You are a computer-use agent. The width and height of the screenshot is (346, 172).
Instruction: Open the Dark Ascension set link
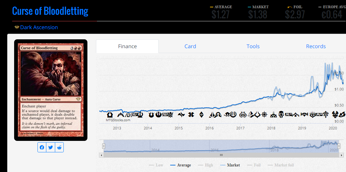[x=39, y=28]
